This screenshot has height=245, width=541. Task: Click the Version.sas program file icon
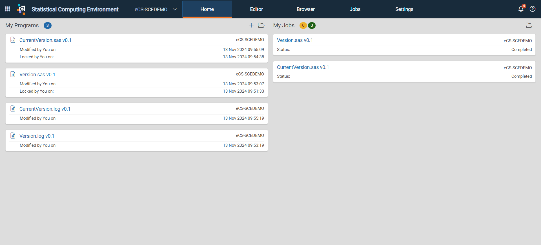click(13, 74)
